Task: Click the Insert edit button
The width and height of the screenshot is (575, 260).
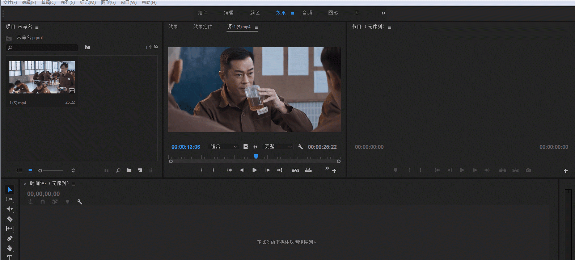Action: coord(295,170)
